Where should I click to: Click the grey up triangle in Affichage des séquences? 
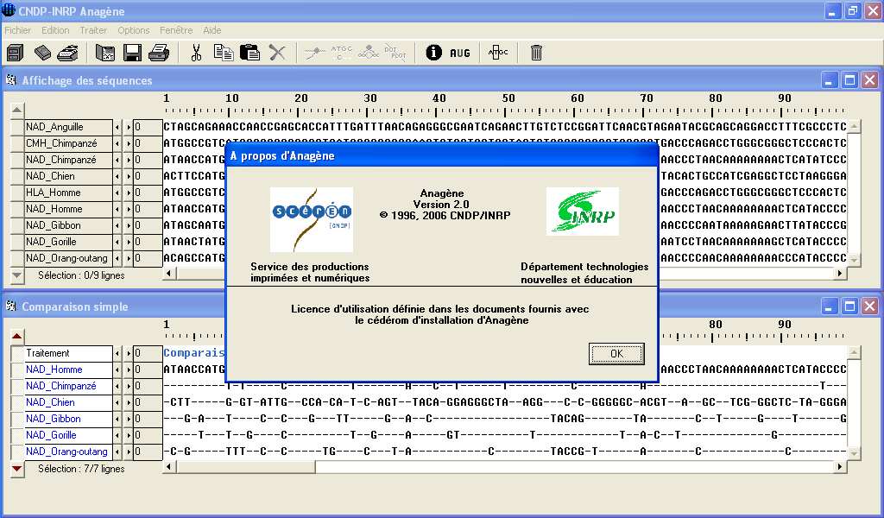tap(17, 110)
